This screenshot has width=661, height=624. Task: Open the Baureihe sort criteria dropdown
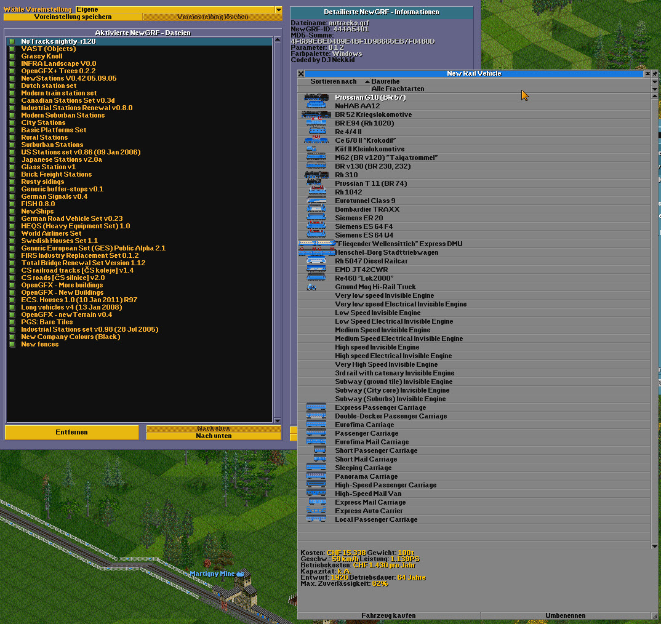tap(654, 81)
